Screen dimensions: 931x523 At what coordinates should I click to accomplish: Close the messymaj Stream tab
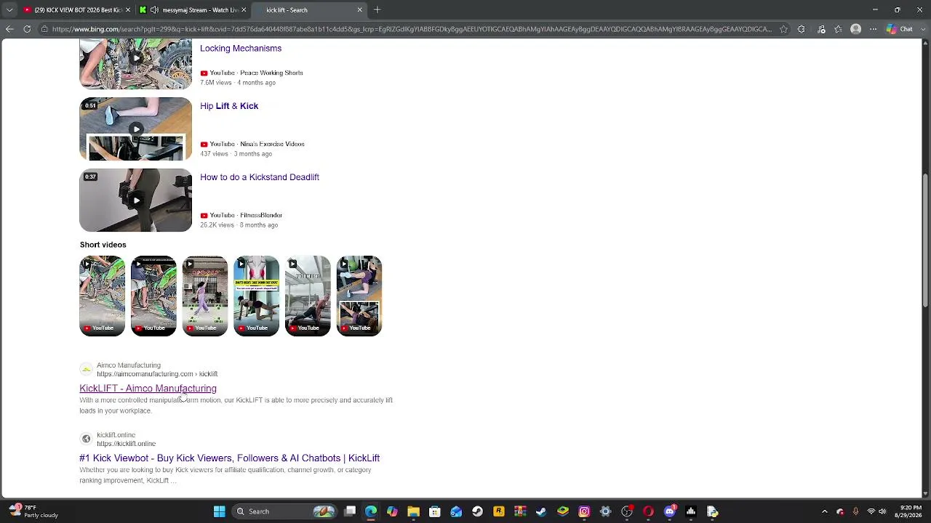(x=244, y=10)
